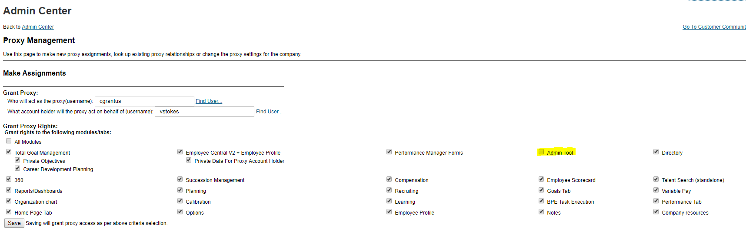Toggle Talent Search (standalone) checkbox
The height and width of the screenshot is (235, 746).
click(x=656, y=179)
